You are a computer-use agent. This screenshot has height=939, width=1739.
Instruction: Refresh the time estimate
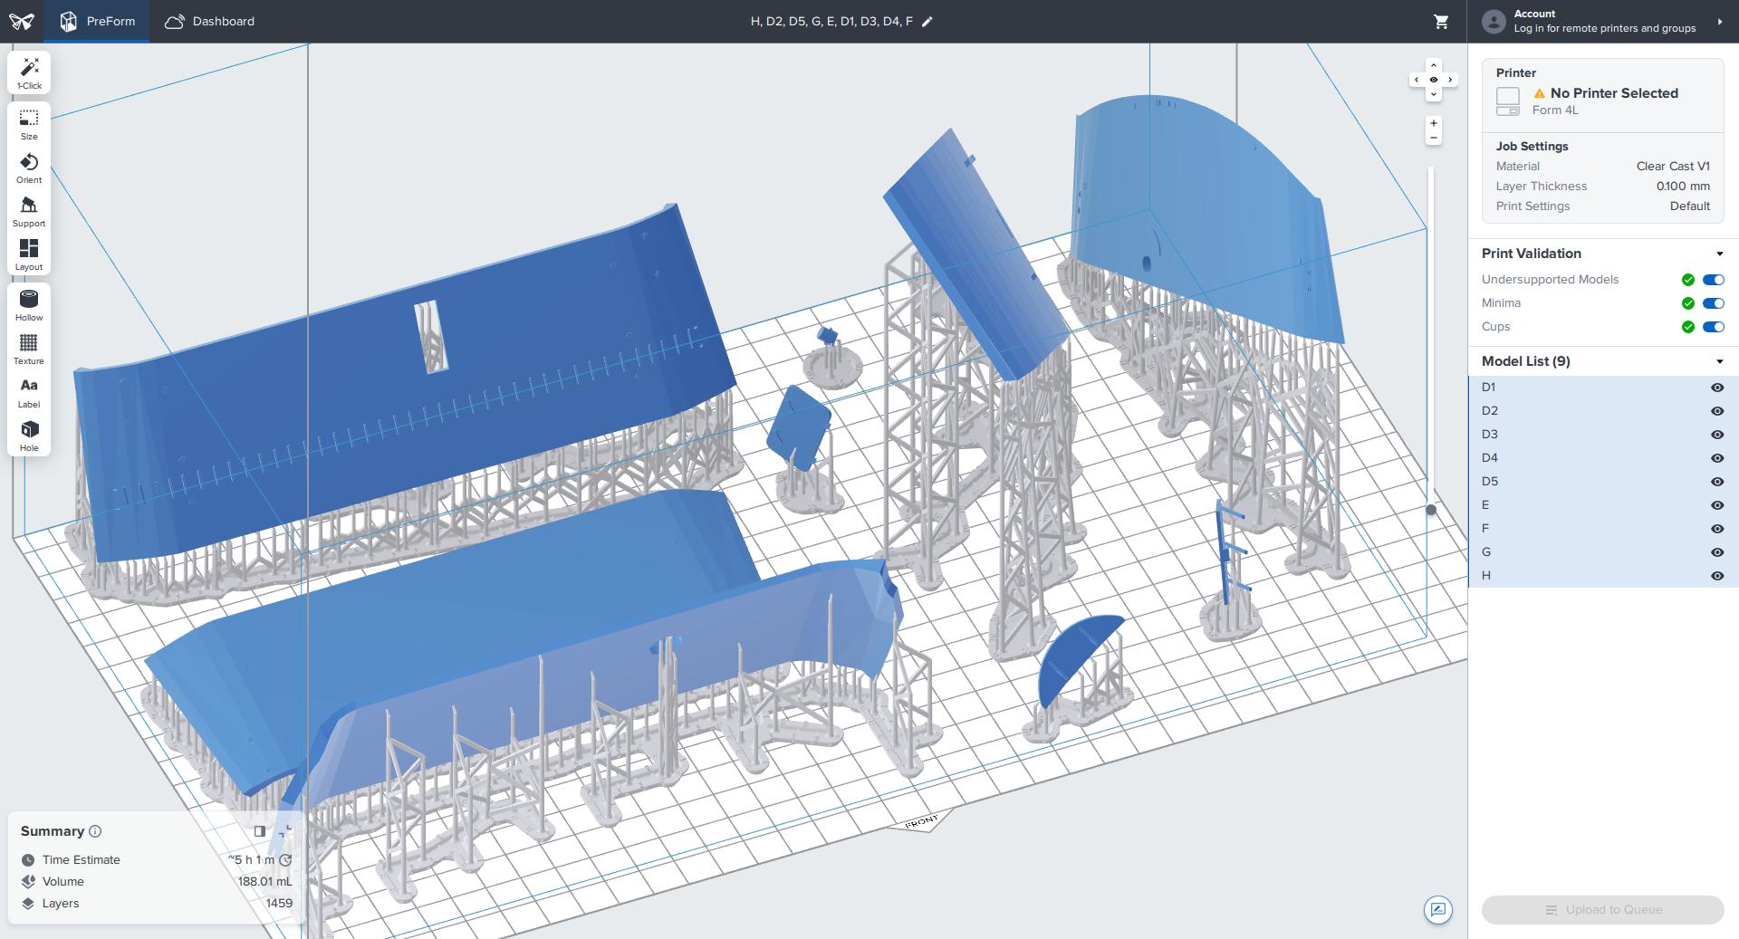pyautogui.click(x=285, y=860)
